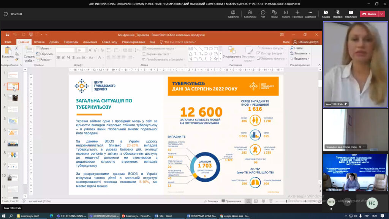This screenshot has width=389, height=219.
Task: Expand the arrow next to Вийти
Action: [381, 14]
